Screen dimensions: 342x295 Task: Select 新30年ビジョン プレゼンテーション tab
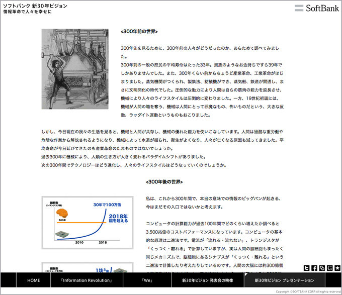(x=285, y=280)
